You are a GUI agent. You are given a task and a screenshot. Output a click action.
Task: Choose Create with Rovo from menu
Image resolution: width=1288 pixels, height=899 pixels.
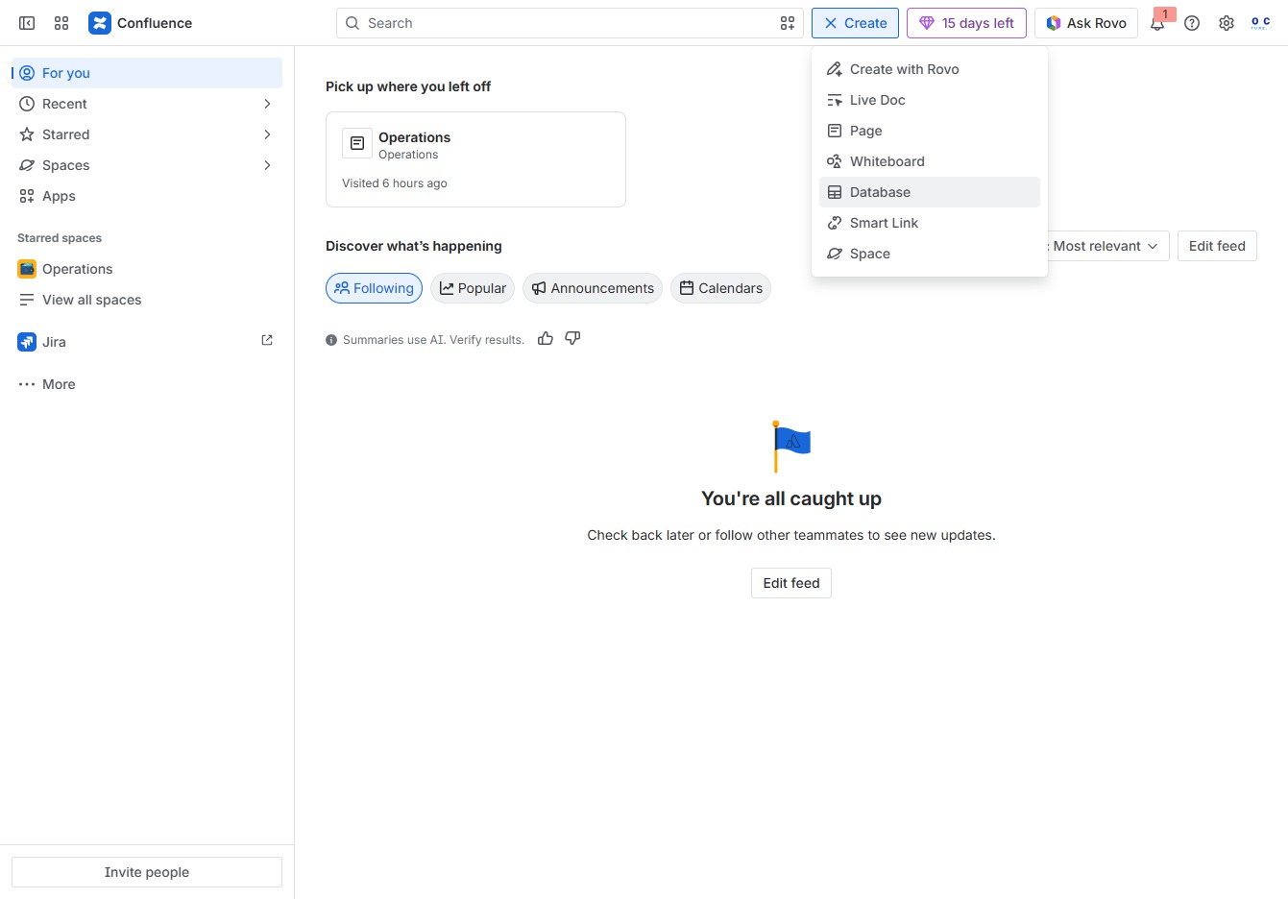tap(930, 69)
